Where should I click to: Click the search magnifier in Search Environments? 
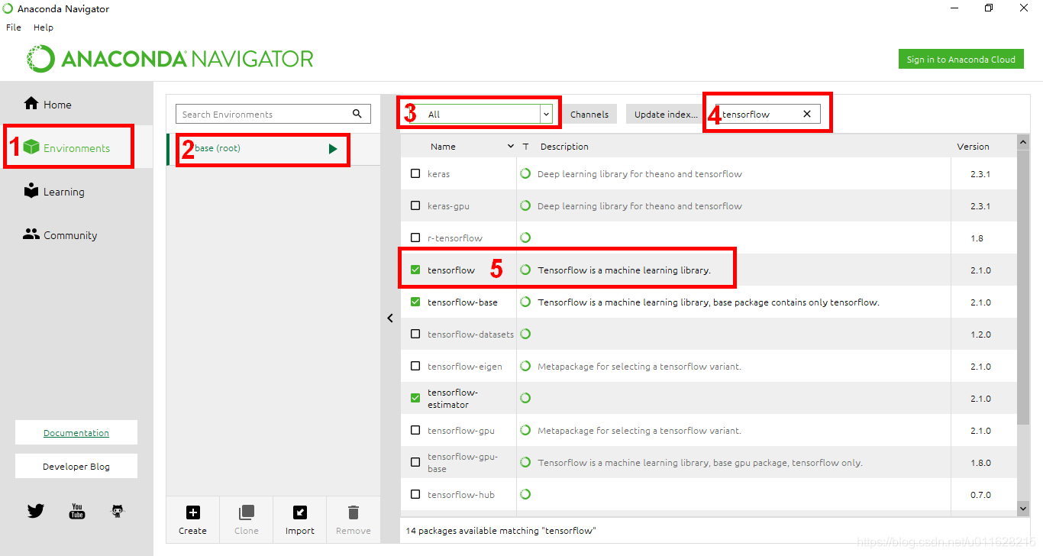point(357,114)
